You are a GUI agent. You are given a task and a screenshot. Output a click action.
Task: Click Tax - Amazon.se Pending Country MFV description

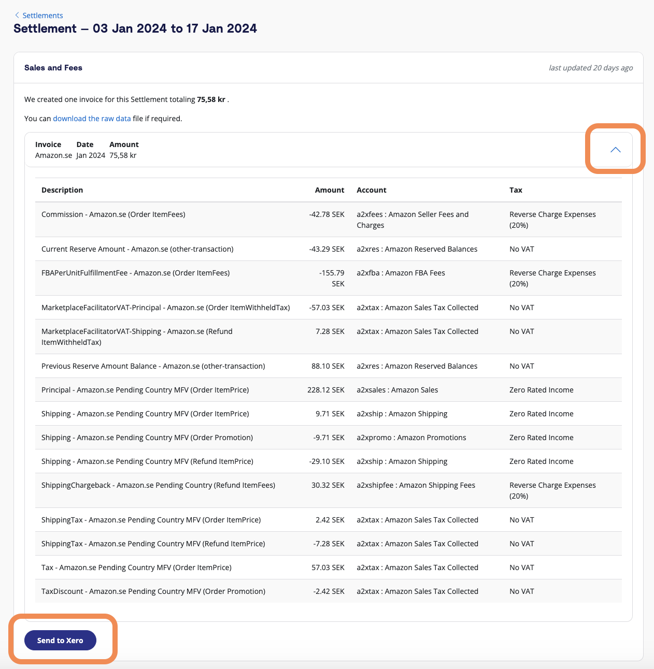coord(136,568)
